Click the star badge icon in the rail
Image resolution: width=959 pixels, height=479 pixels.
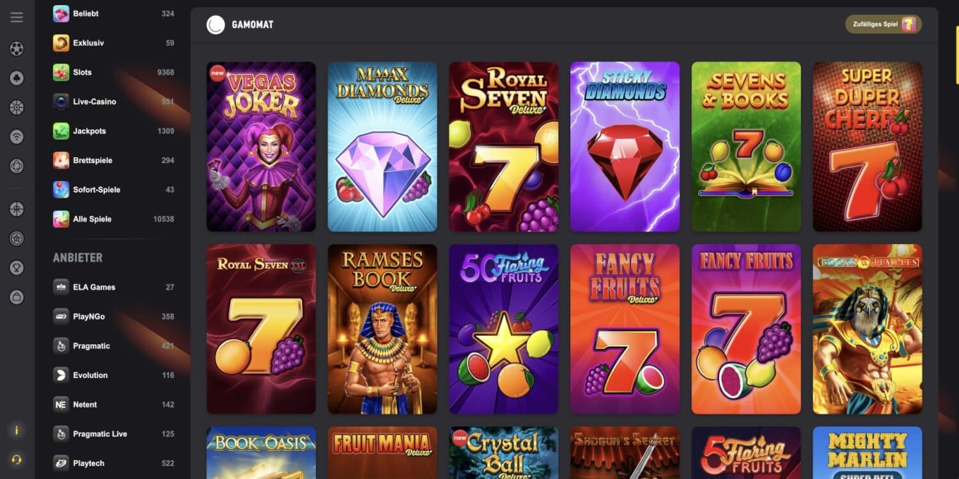[17, 239]
